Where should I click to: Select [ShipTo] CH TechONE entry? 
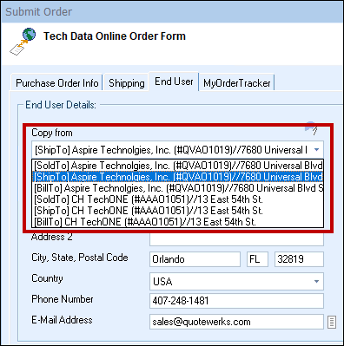(178, 211)
